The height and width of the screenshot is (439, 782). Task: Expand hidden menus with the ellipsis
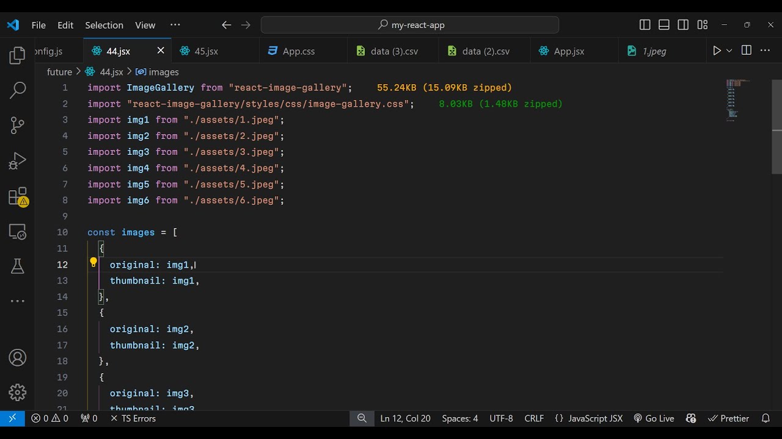175,25
